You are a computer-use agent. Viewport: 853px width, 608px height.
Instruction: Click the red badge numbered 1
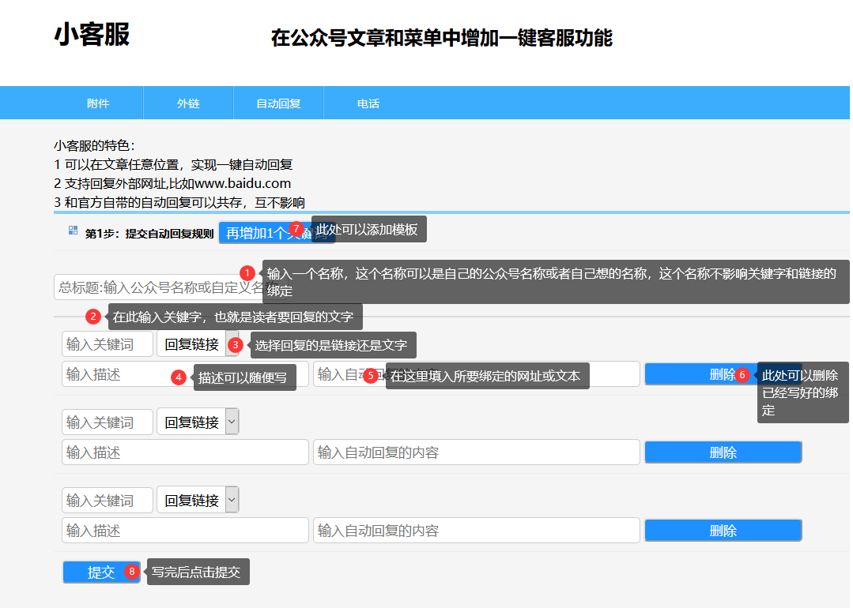(x=247, y=272)
